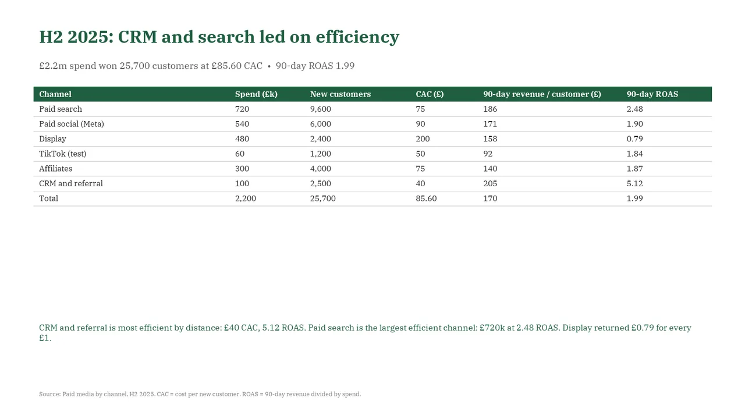Click Total ROAS value 1.99
Image resolution: width=745 pixels, height=419 pixels.
635,198
